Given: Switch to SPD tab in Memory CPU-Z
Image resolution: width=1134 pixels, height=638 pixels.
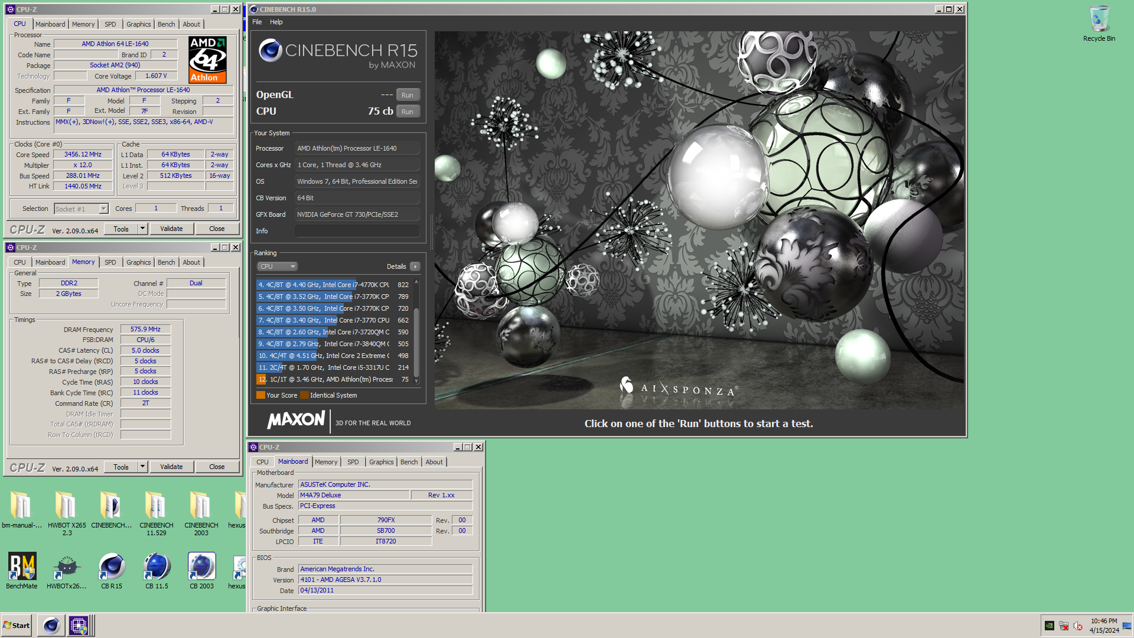Looking at the screenshot, I should (x=110, y=262).
